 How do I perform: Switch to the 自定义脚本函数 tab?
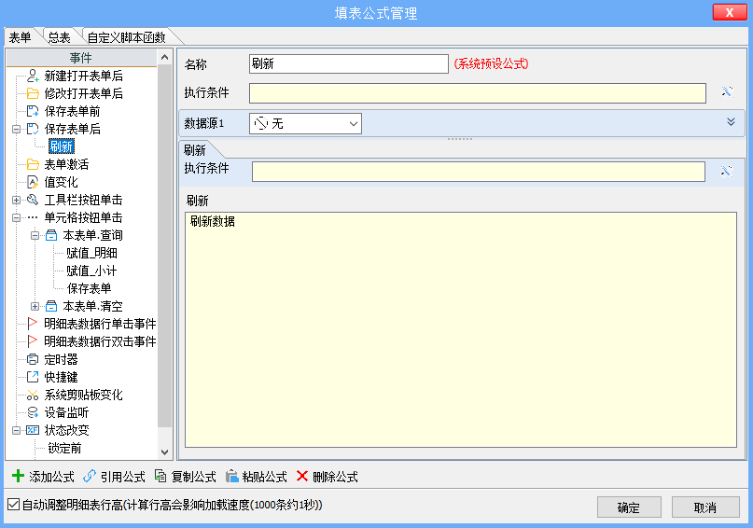(x=127, y=37)
